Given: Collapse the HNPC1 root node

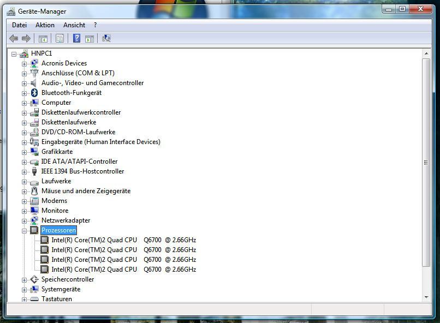Looking at the screenshot, I should tap(14, 54).
